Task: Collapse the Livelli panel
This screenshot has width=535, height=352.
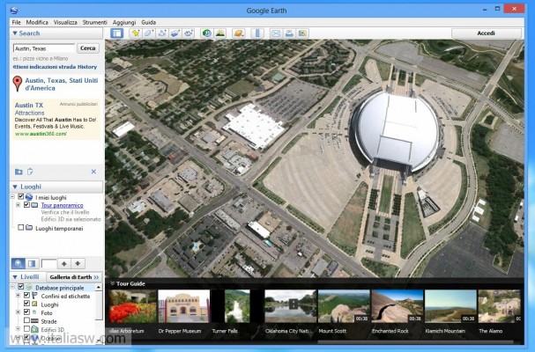Action: 15,277
